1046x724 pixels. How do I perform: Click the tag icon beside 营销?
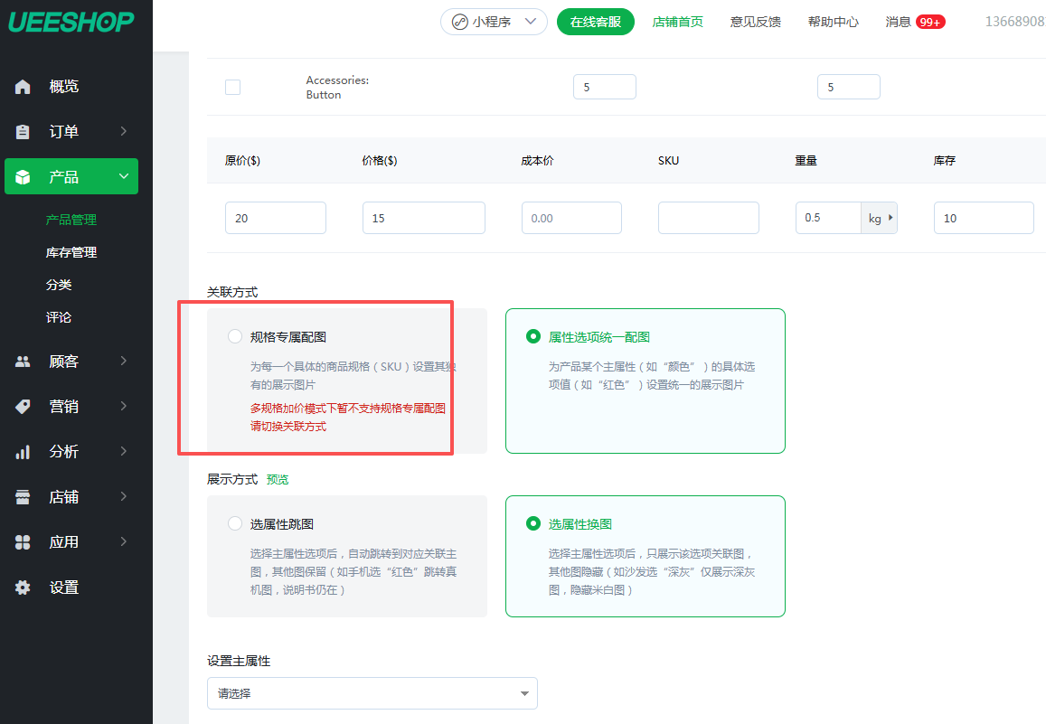(23, 407)
